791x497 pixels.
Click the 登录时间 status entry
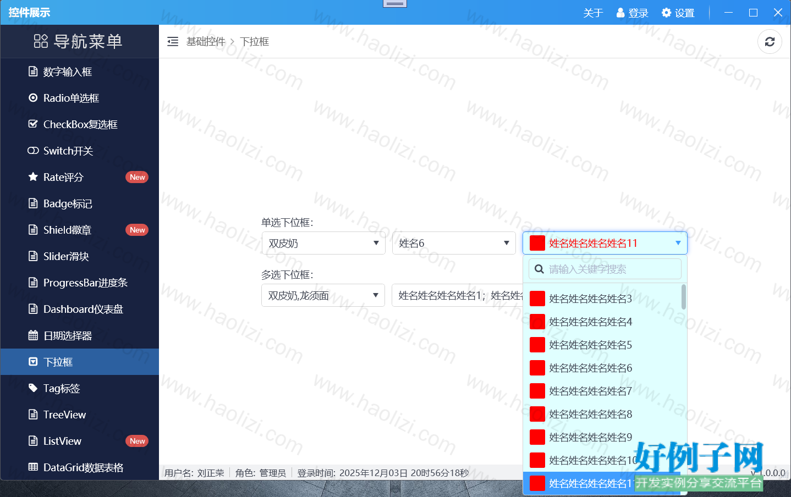pyautogui.click(x=383, y=473)
